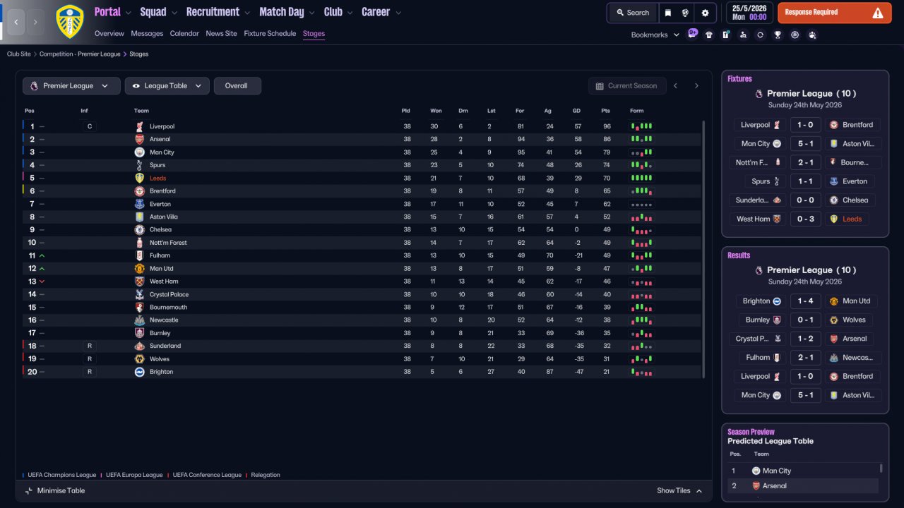Go forward with the right arrow button
904x508 pixels.
coord(35,22)
